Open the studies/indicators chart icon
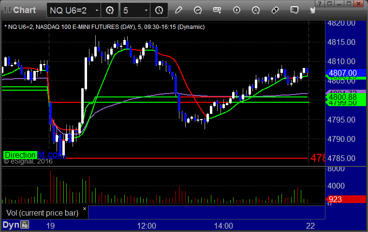Image resolution: width=368 pixels, height=232 pixels. pyautogui.click(x=198, y=10)
